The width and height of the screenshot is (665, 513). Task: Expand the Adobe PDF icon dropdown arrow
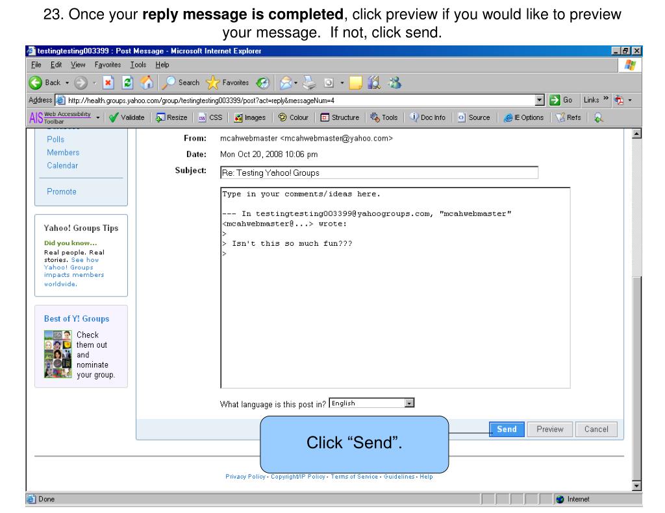630,101
